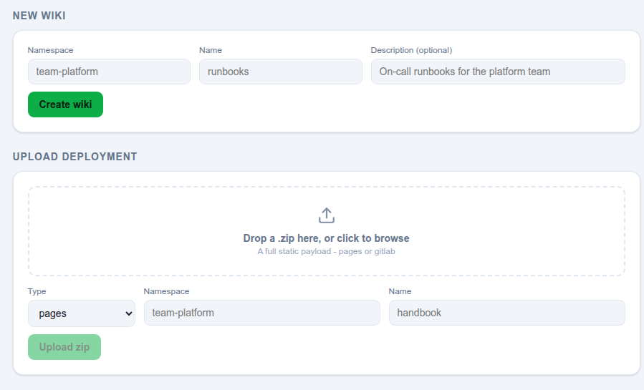
Task: Edit the Description (optional) field
Action: pyautogui.click(x=498, y=72)
